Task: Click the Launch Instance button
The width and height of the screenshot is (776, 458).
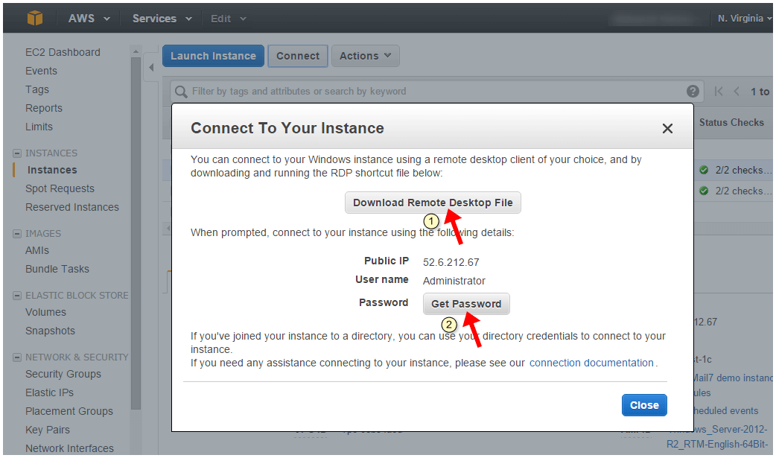Action: [213, 56]
